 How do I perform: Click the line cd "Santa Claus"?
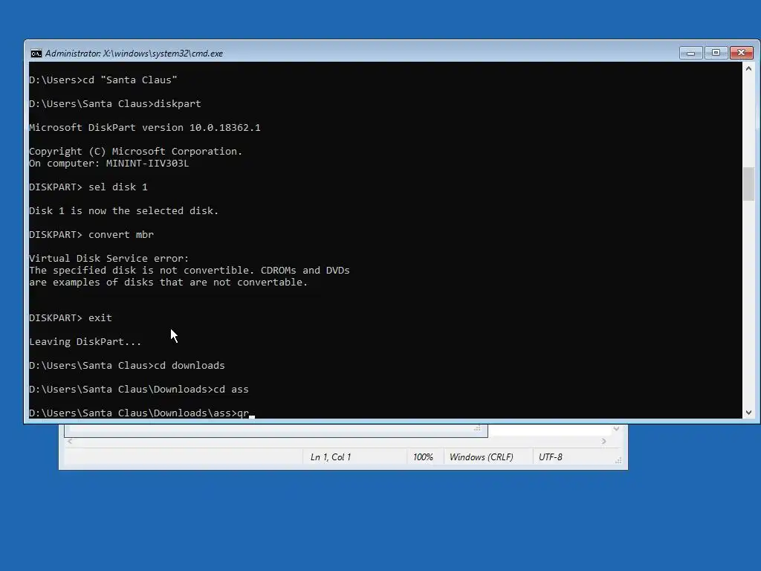[103, 80]
